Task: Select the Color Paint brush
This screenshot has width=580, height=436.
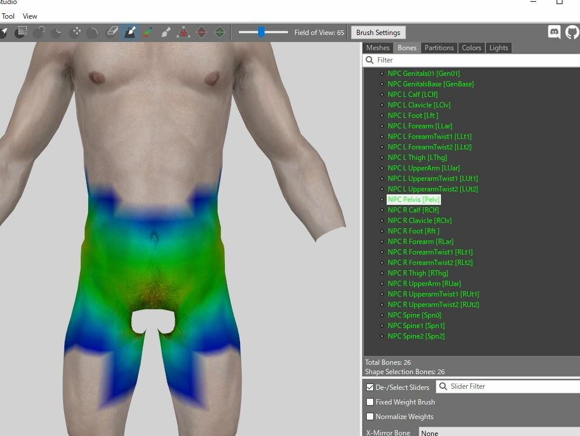Action: tap(148, 32)
